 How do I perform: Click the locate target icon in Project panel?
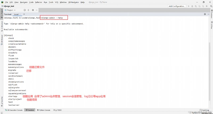pos(24,10)
